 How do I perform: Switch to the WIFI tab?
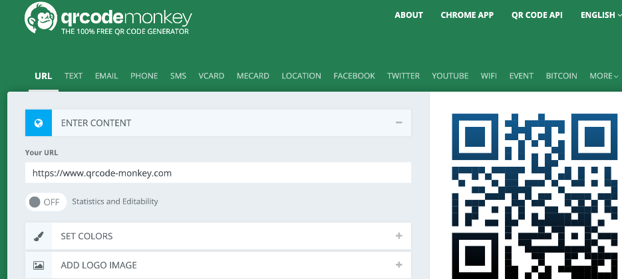point(489,76)
